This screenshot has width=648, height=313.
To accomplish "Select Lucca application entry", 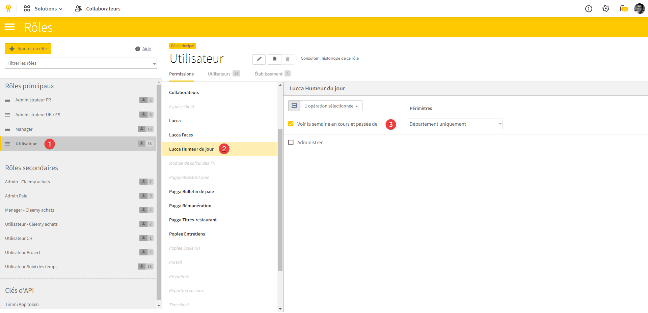I will pyautogui.click(x=220, y=121).
